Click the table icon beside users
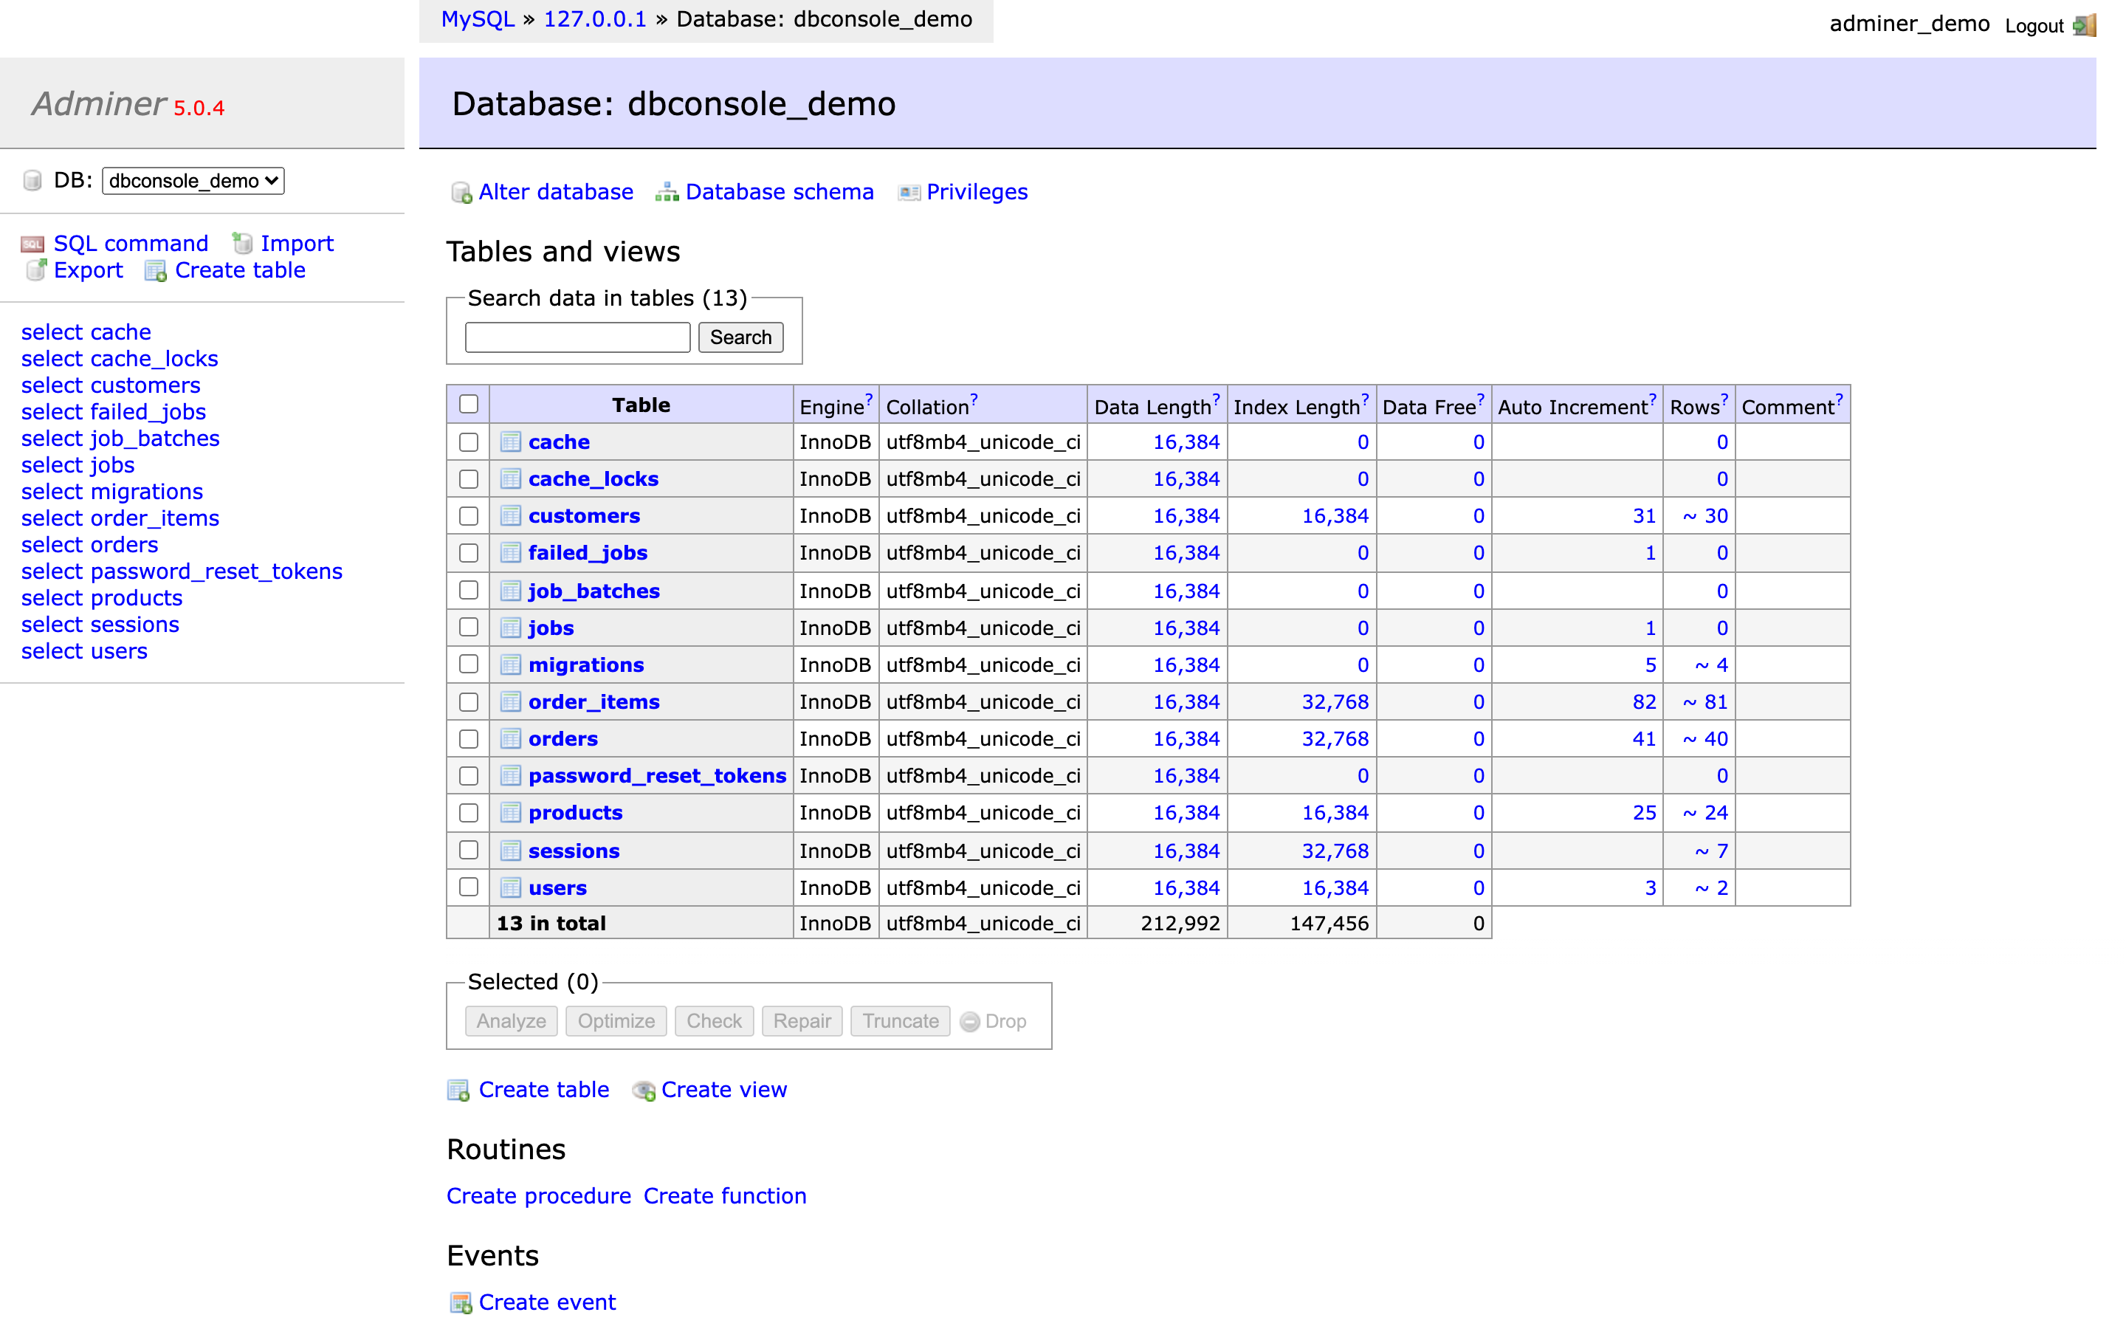 [510, 887]
